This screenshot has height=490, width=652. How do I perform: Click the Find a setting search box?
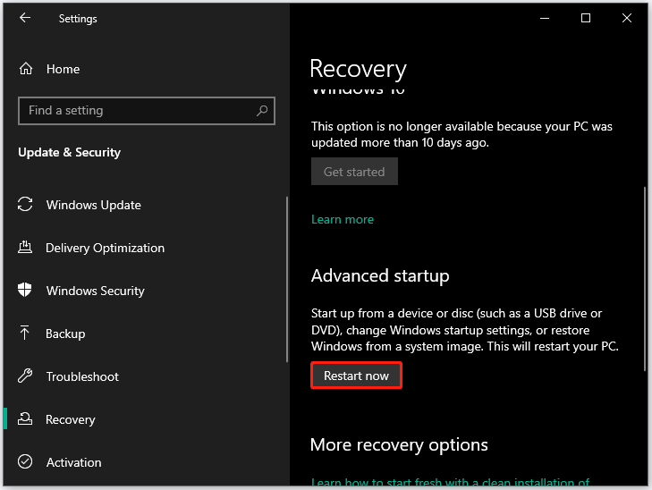pyautogui.click(x=147, y=111)
